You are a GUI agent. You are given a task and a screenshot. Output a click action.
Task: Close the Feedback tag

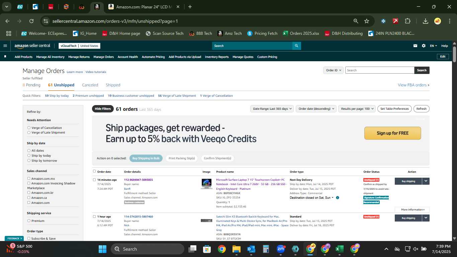(21, 238)
